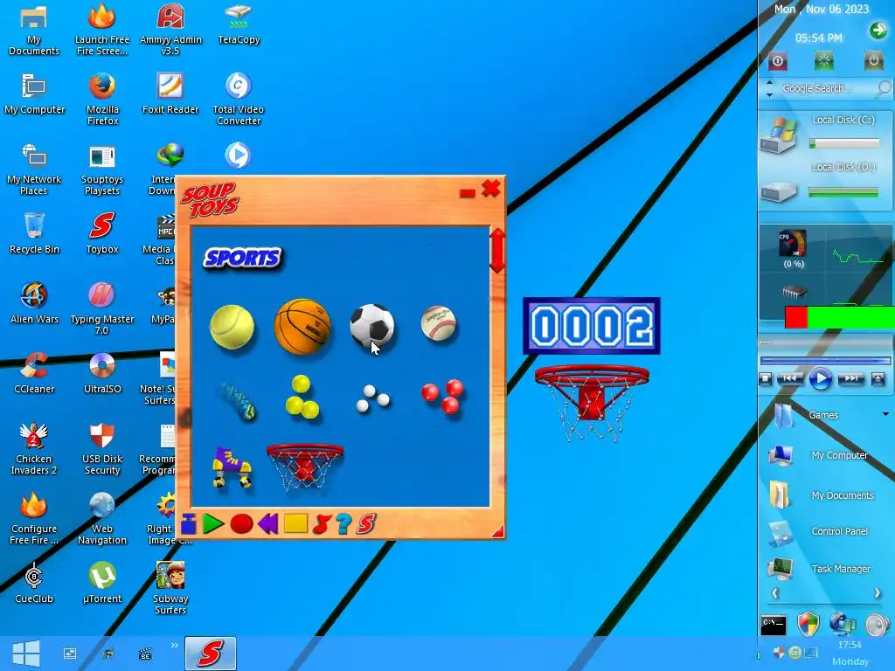Pick the red balls cluster
Screen dimensions: 895x671
[x=442, y=396]
